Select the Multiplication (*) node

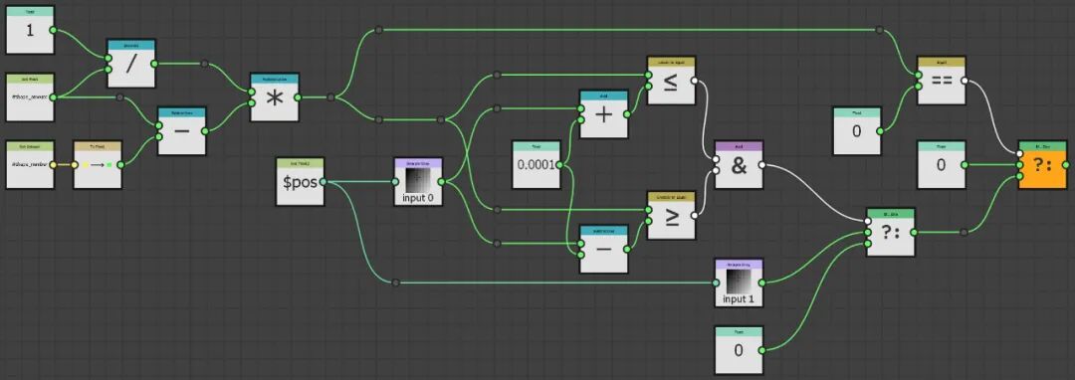[275, 97]
